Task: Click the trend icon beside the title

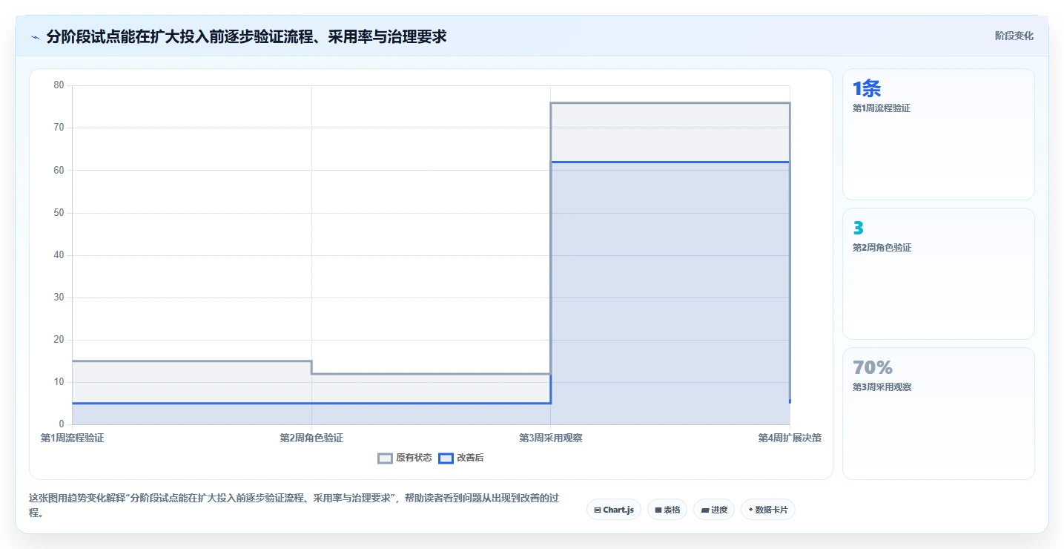Action: [x=35, y=36]
